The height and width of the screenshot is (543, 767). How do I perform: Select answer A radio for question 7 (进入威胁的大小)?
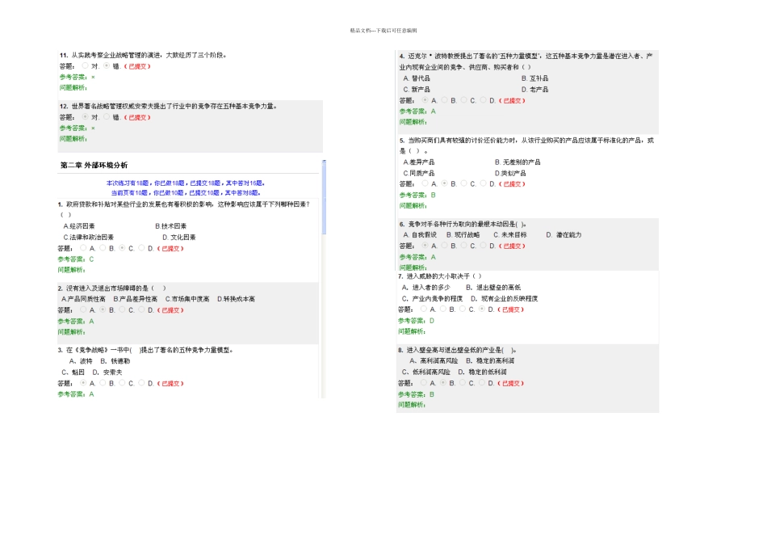[x=423, y=309]
